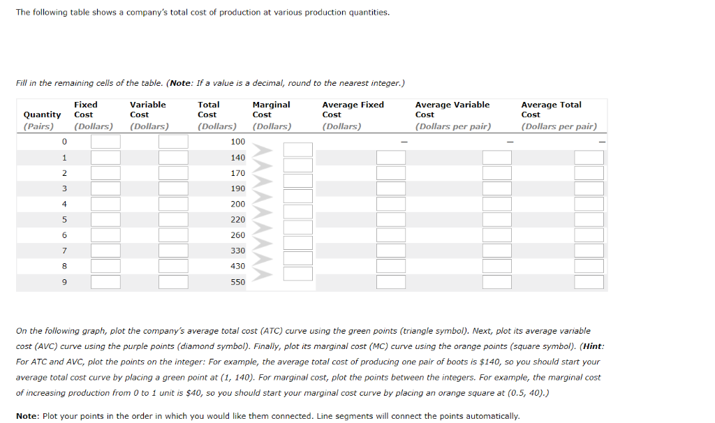Click the Average Variable Cost input for quantity 3

[x=496, y=188]
